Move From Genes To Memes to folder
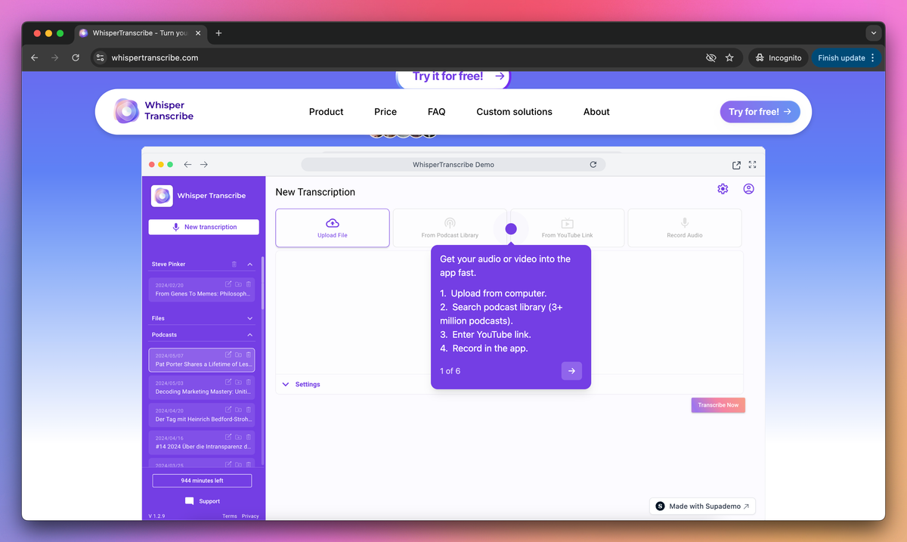907x542 pixels. 238,284
